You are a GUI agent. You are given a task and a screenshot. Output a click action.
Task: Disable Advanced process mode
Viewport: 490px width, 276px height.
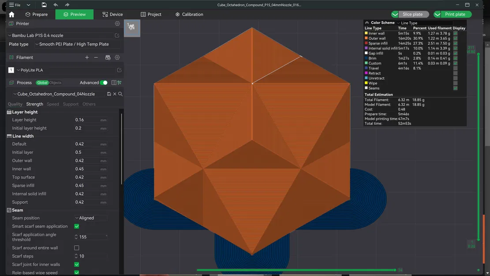point(104,83)
